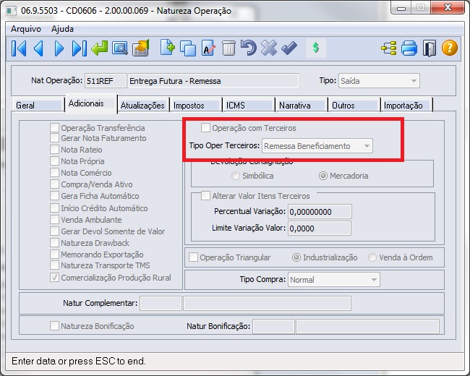Click Natur Complementar code field
The width and height of the screenshot is (470, 376).
(161, 303)
